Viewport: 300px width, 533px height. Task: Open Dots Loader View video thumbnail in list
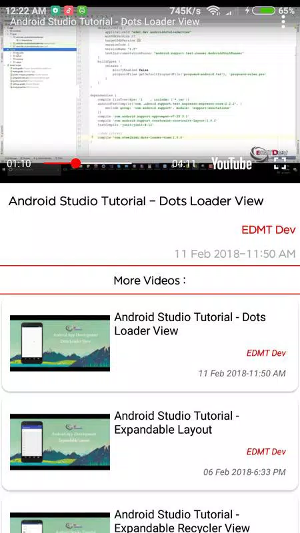pyautogui.click(x=60, y=343)
